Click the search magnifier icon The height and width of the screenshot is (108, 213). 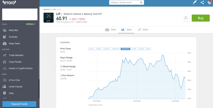tap(141, 2)
